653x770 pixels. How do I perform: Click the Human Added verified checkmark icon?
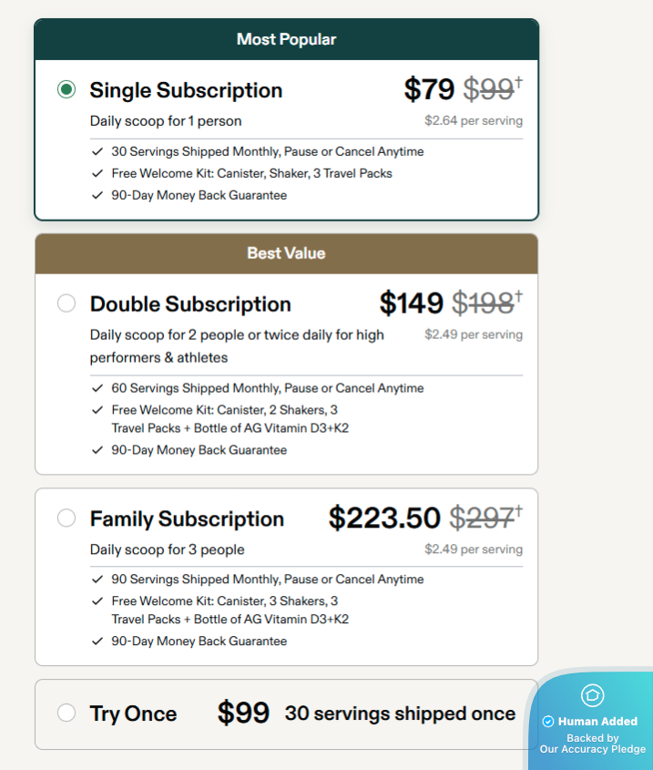pos(548,722)
